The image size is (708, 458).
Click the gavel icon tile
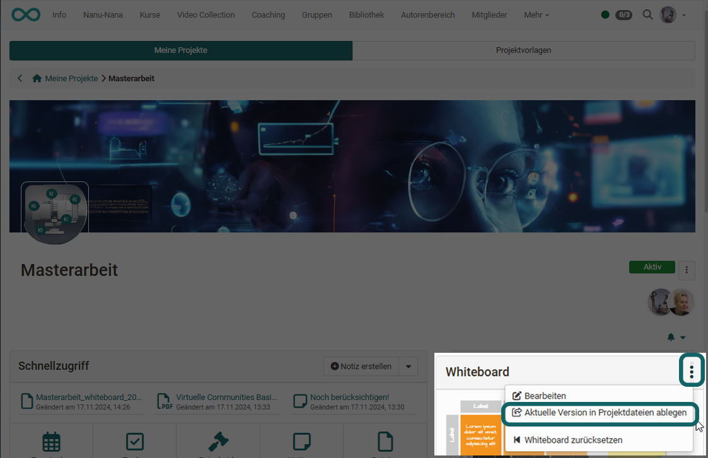click(x=218, y=441)
